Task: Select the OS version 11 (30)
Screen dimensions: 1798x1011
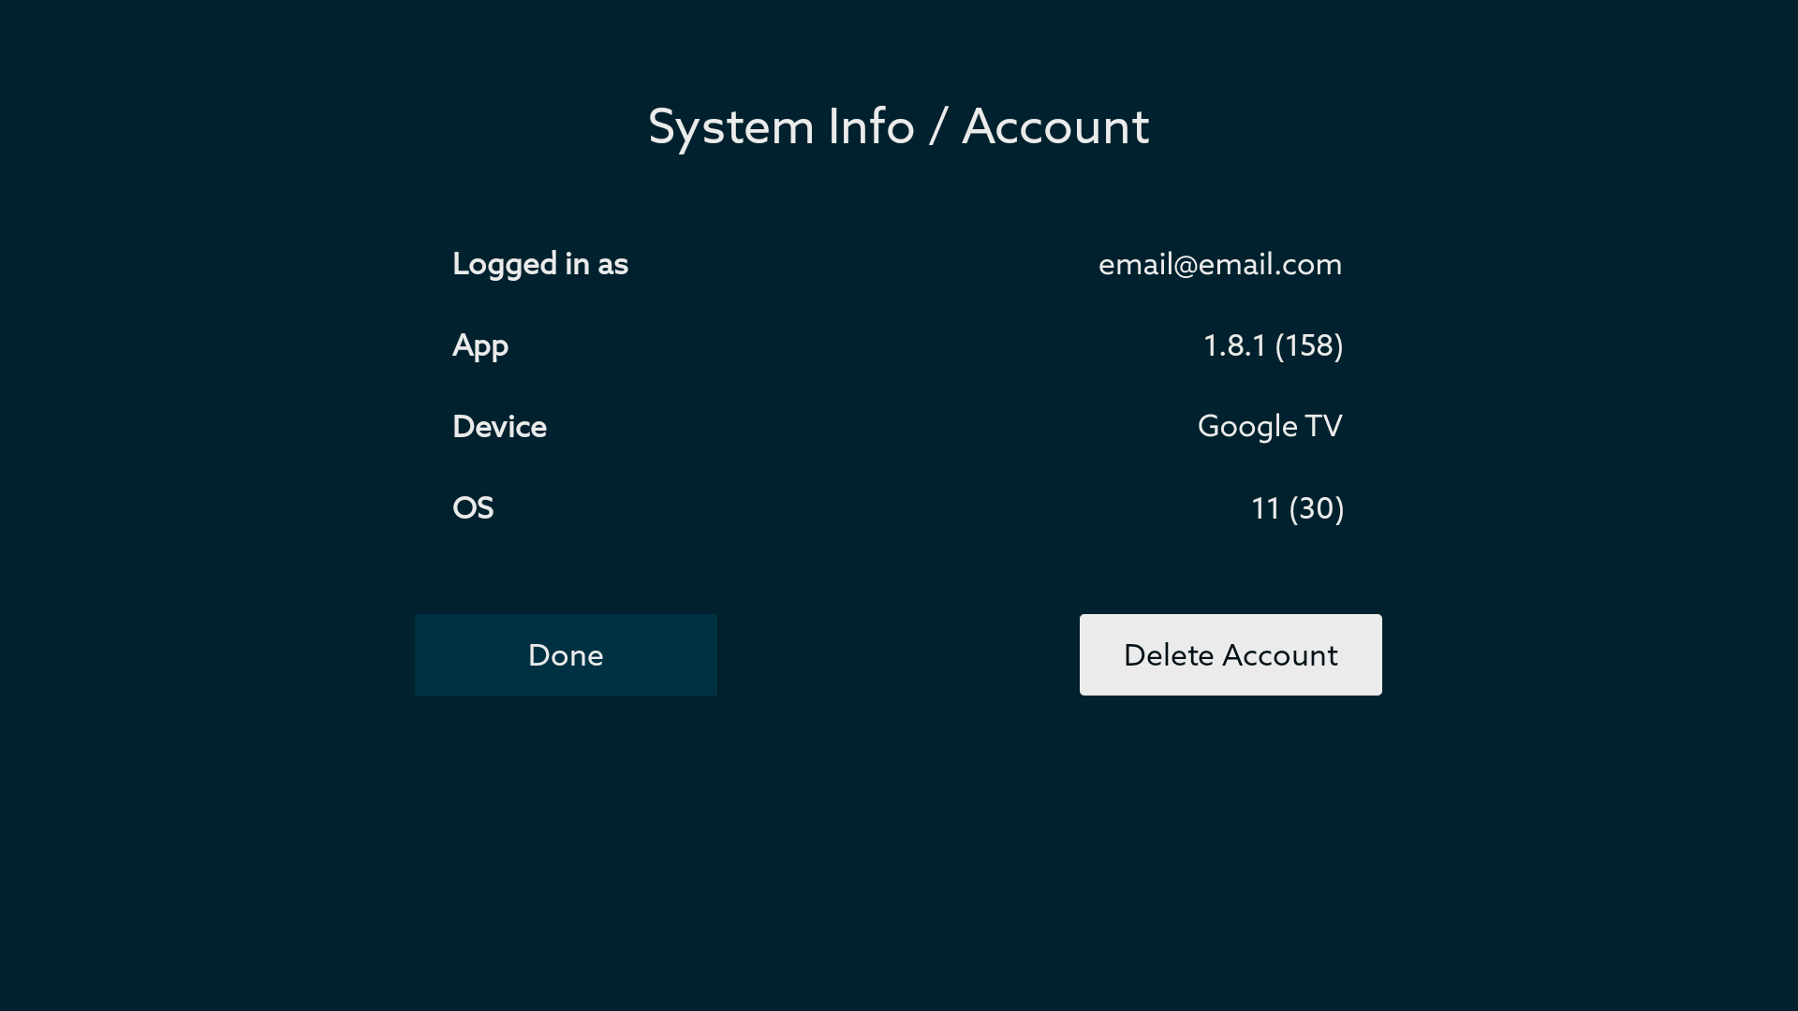Action: (x=1298, y=508)
